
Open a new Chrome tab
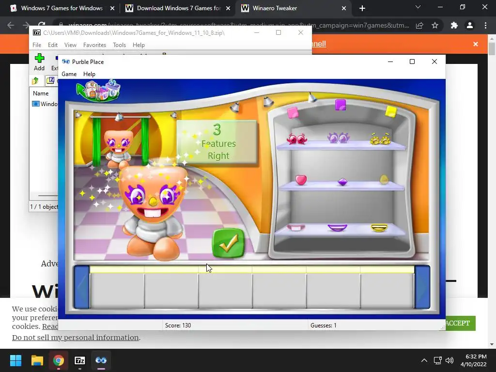[x=362, y=8]
